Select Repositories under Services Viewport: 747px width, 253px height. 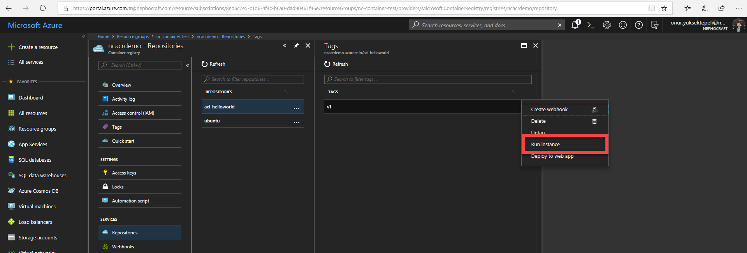[140, 232]
